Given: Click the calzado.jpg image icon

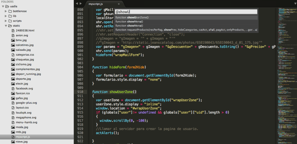Looking at the screenshot, I should [13, 50].
